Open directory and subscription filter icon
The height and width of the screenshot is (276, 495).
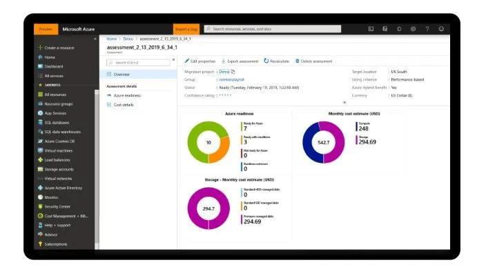pyautogui.click(x=385, y=29)
